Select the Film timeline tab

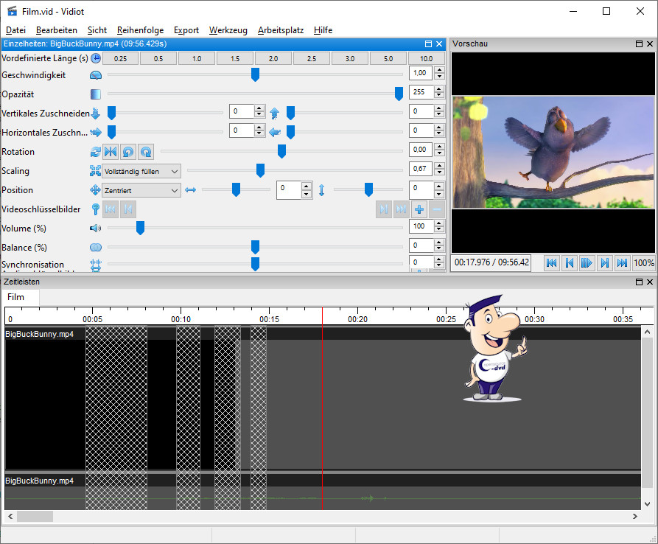tap(16, 297)
